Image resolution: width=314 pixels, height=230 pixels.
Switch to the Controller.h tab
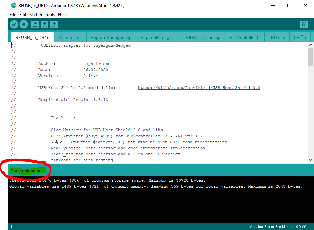(x=70, y=37)
